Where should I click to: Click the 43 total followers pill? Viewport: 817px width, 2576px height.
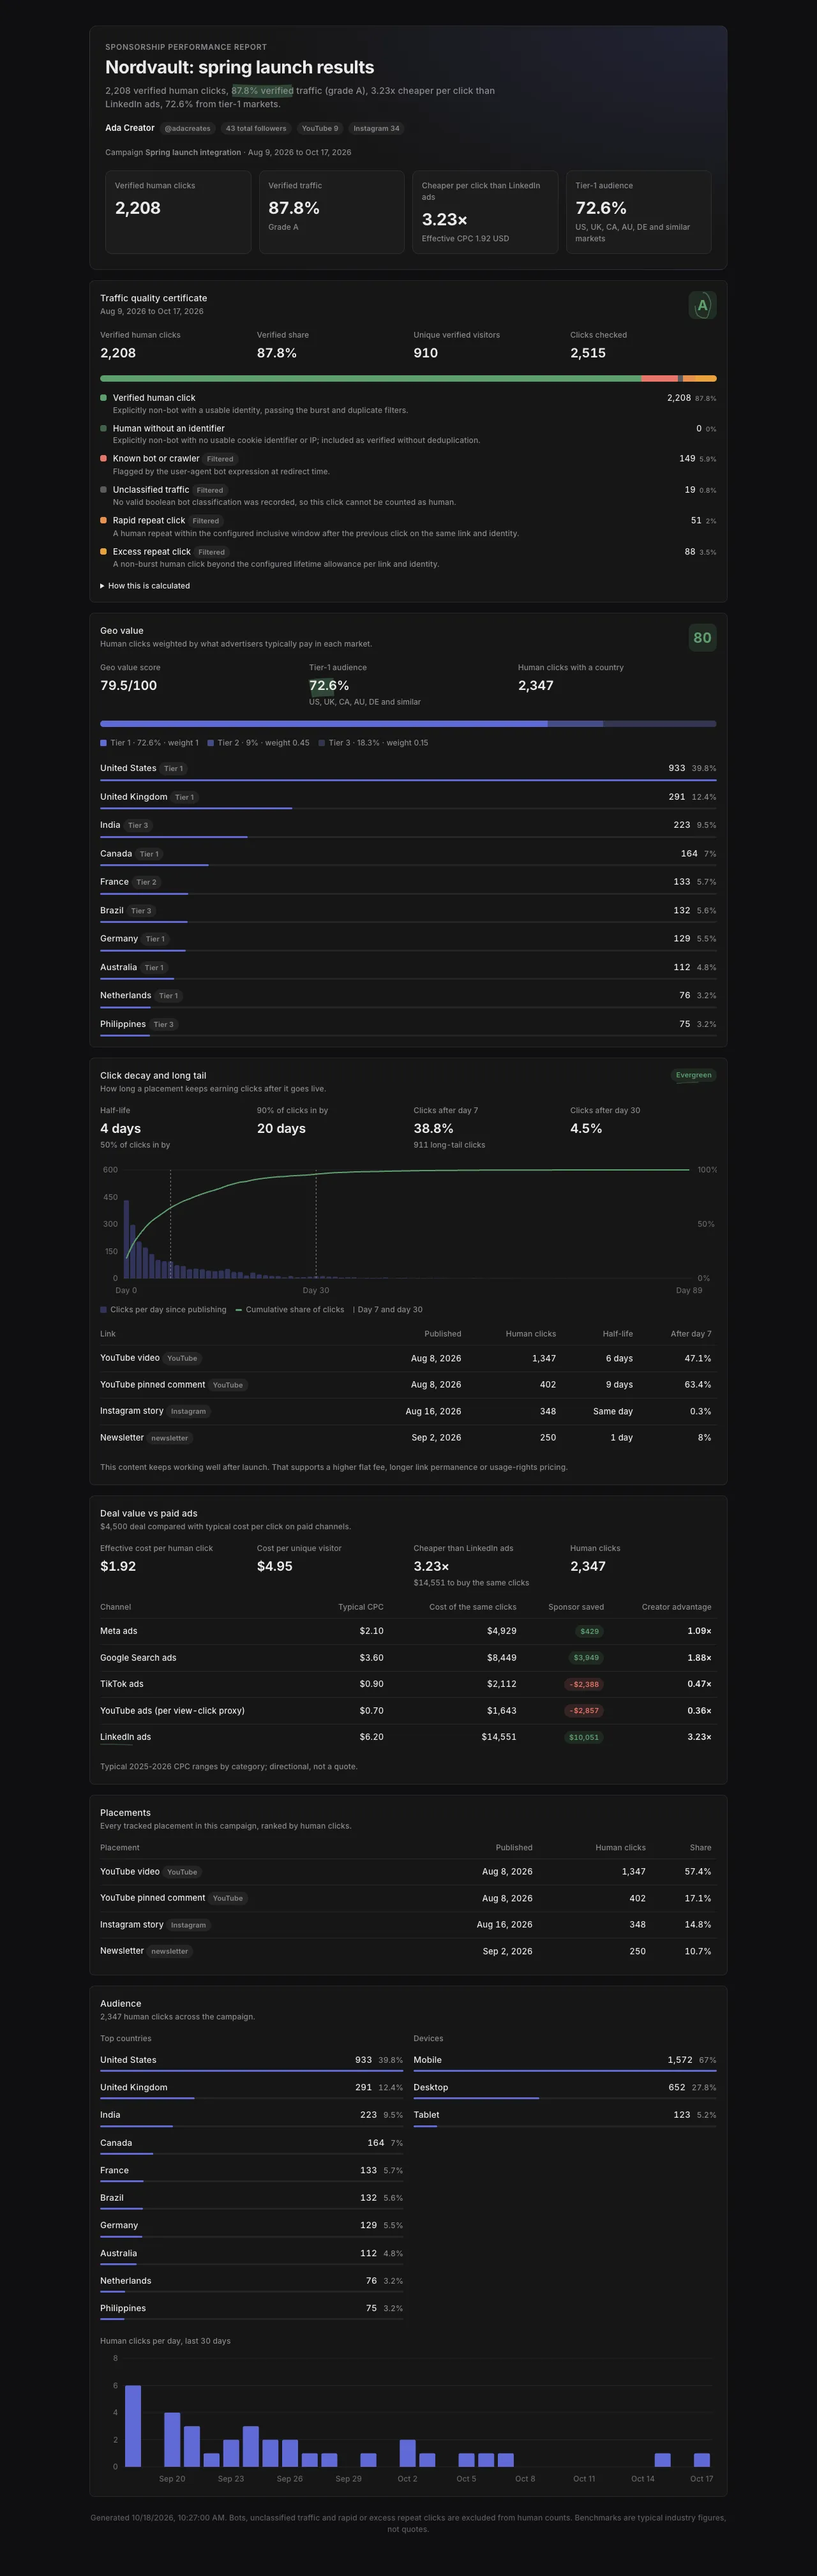tap(256, 128)
